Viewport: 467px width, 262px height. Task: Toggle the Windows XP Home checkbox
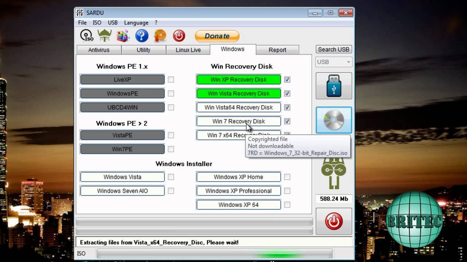(287, 177)
